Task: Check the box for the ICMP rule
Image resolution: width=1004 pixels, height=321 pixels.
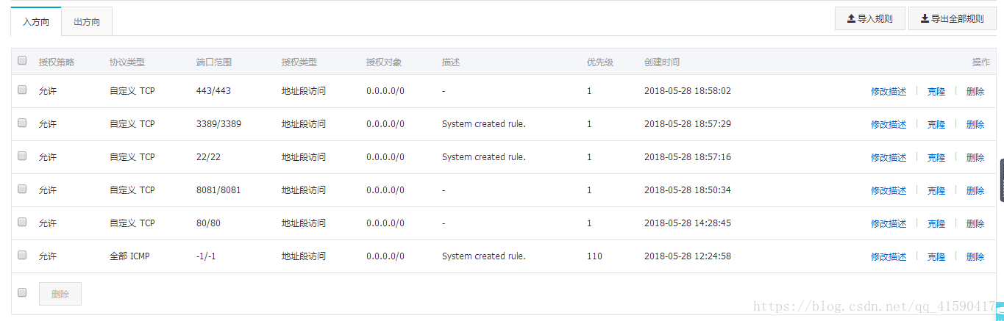Action: pyautogui.click(x=22, y=255)
